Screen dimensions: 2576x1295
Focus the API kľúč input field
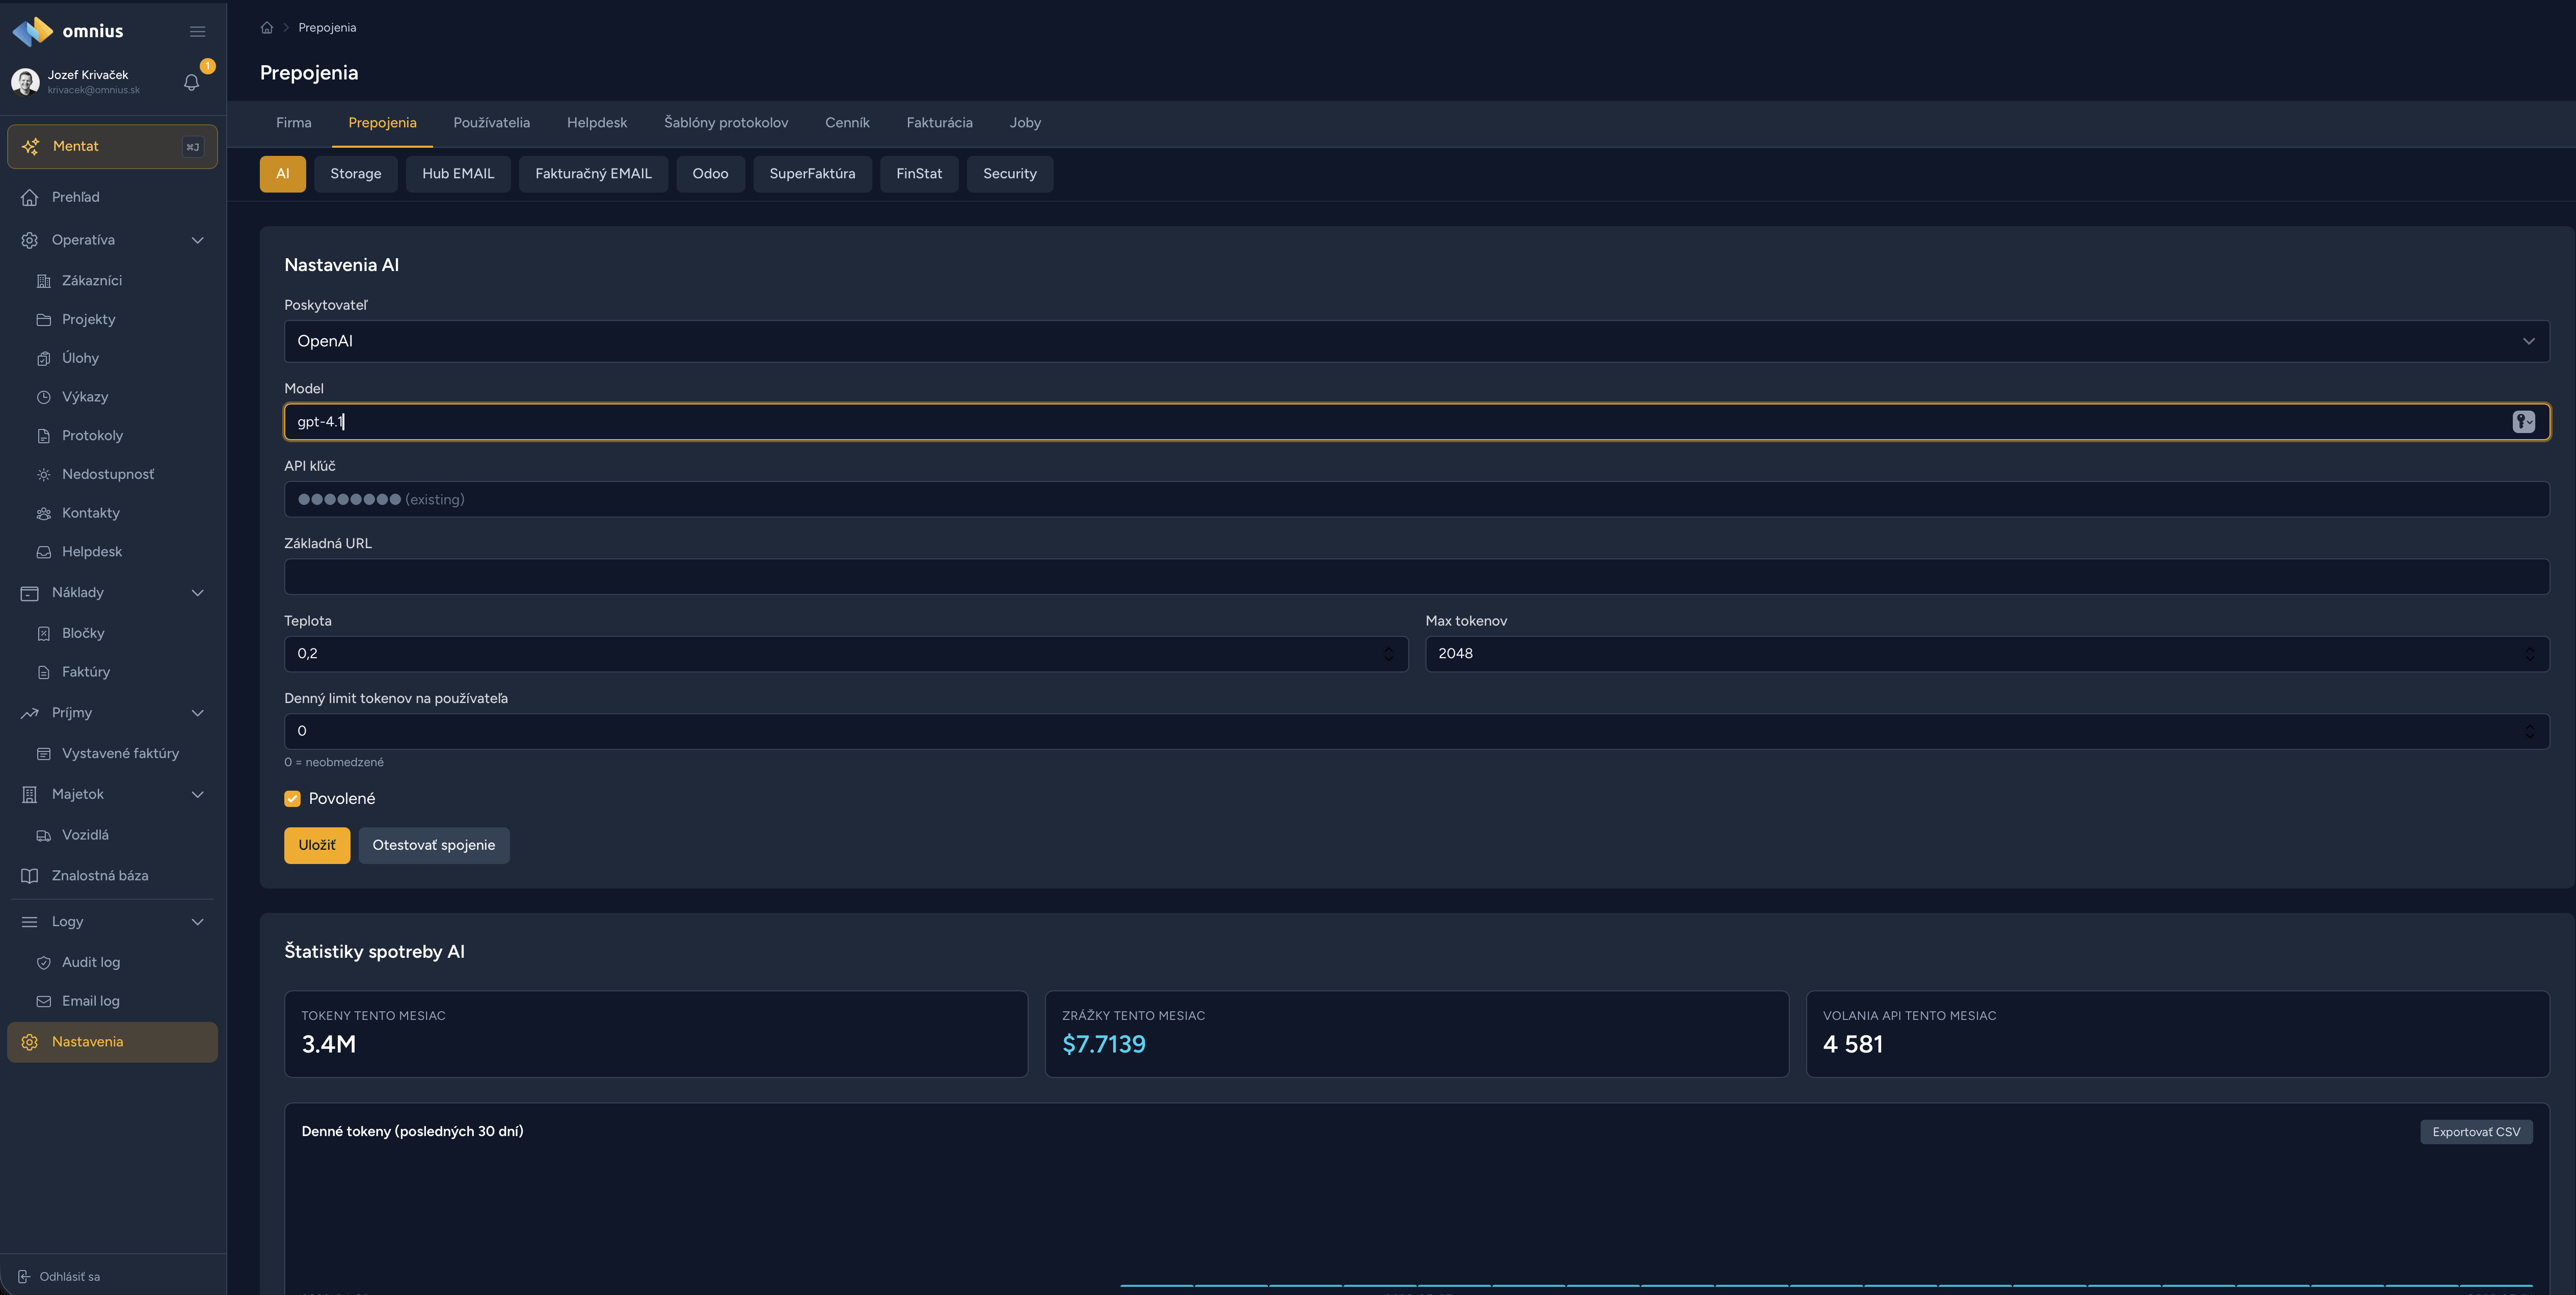pyautogui.click(x=1416, y=499)
